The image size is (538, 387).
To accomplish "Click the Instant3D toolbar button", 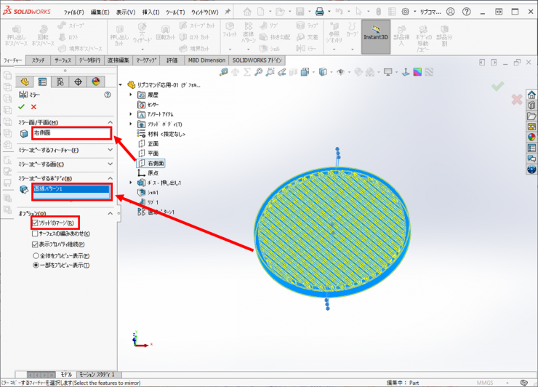I will 376,37.
